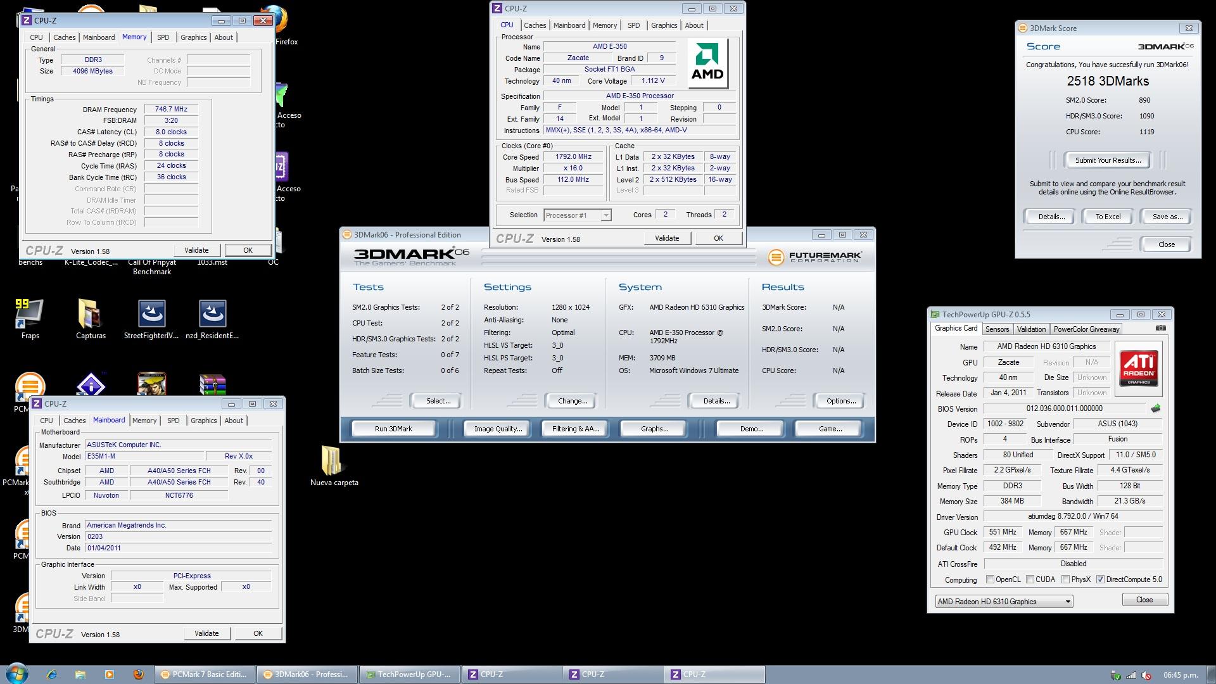Open PCMark 7 Basic Edition taskbar item
This screenshot has width=1216, height=684.
[205, 674]
